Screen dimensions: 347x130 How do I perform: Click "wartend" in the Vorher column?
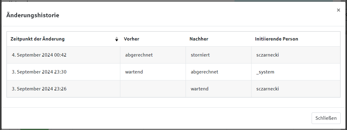tap(134, 72)
